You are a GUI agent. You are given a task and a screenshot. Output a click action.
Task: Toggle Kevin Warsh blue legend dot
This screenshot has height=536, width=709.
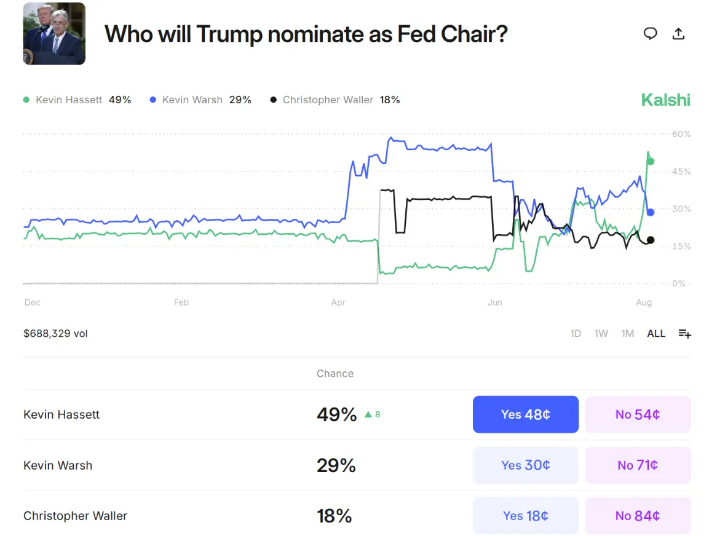(x=153, y=100)
